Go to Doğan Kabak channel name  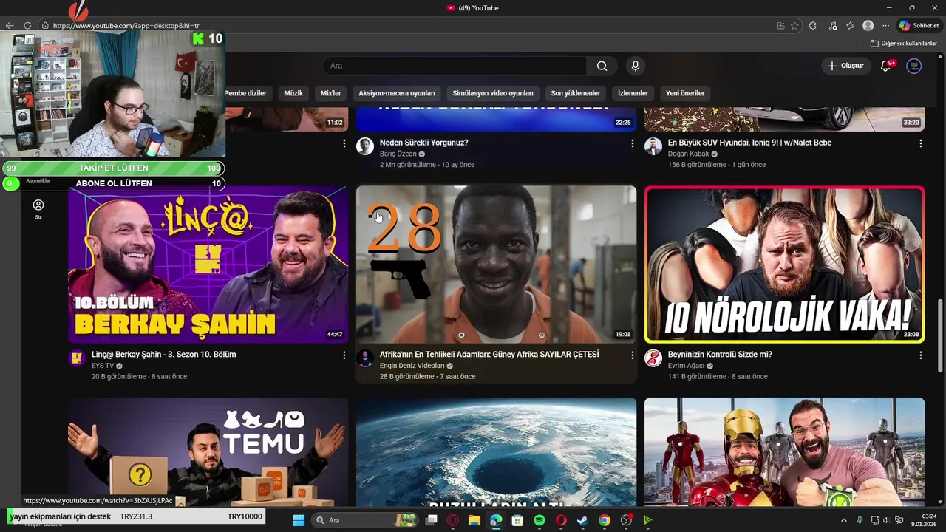[688, 154]
